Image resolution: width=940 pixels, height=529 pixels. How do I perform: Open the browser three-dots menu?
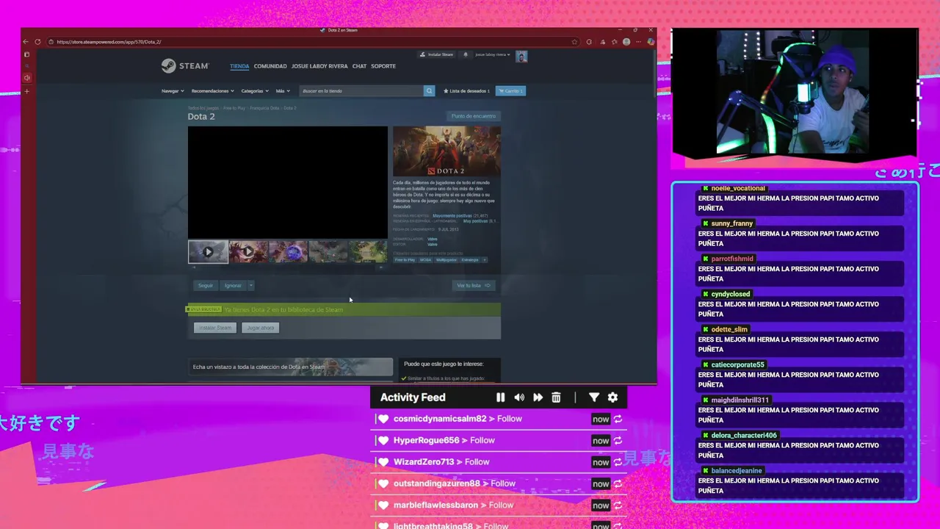pyautogui.click(x=639, y=42)
